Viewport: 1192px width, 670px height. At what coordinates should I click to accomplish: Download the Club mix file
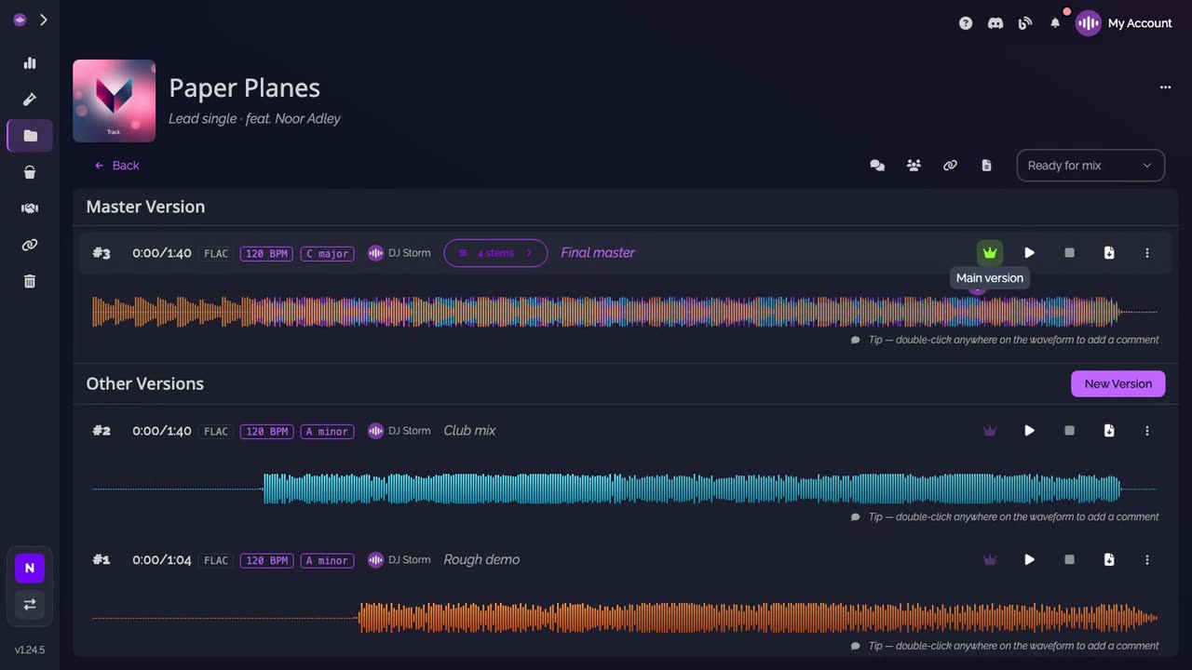click(x=1108, y=431)
